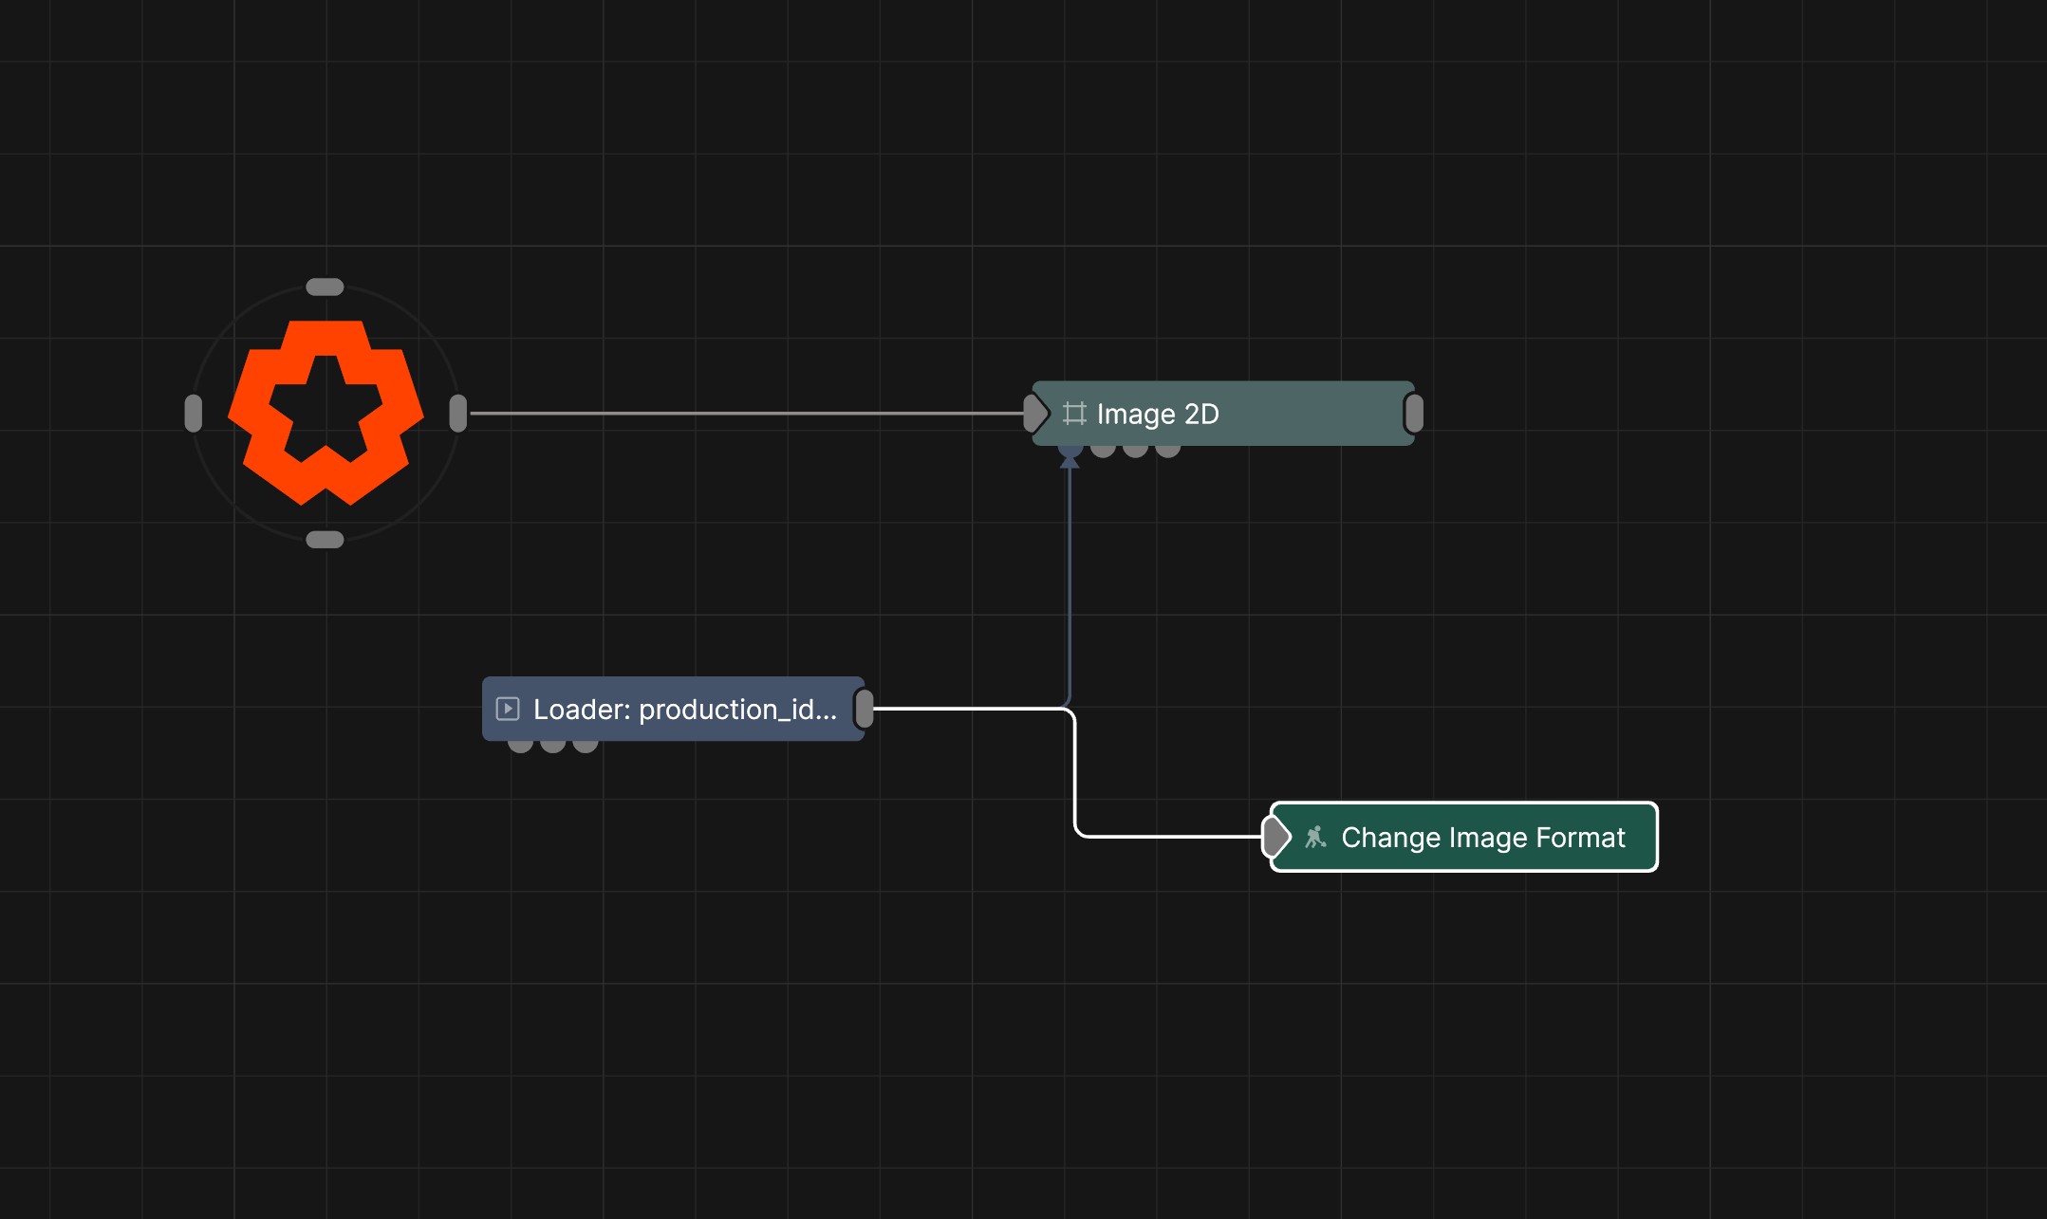2047x1219 pixels.
Task: Click the blue connected port under Image 2D
Action: click(1070, 451)
